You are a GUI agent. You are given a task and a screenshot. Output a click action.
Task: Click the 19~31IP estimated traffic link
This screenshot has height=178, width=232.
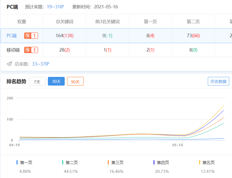[55, 7]
